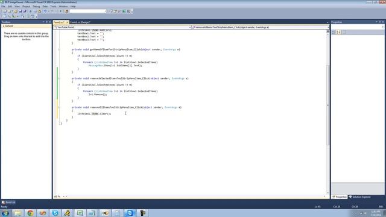Collapse the removeAllItemsToolStripMenuItem_Click method
The image size is (386, 217).
point(59,107)
